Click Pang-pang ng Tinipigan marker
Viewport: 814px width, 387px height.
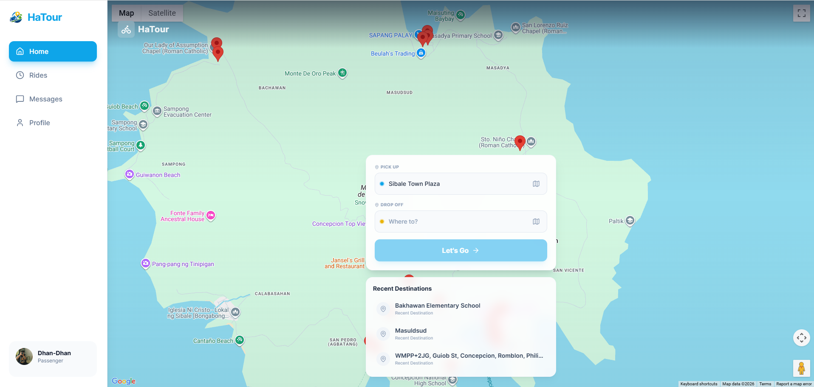coord(146,264)
